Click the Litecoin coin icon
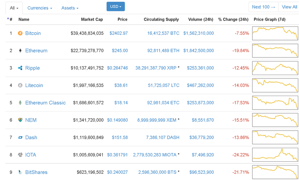 point(20,86)
